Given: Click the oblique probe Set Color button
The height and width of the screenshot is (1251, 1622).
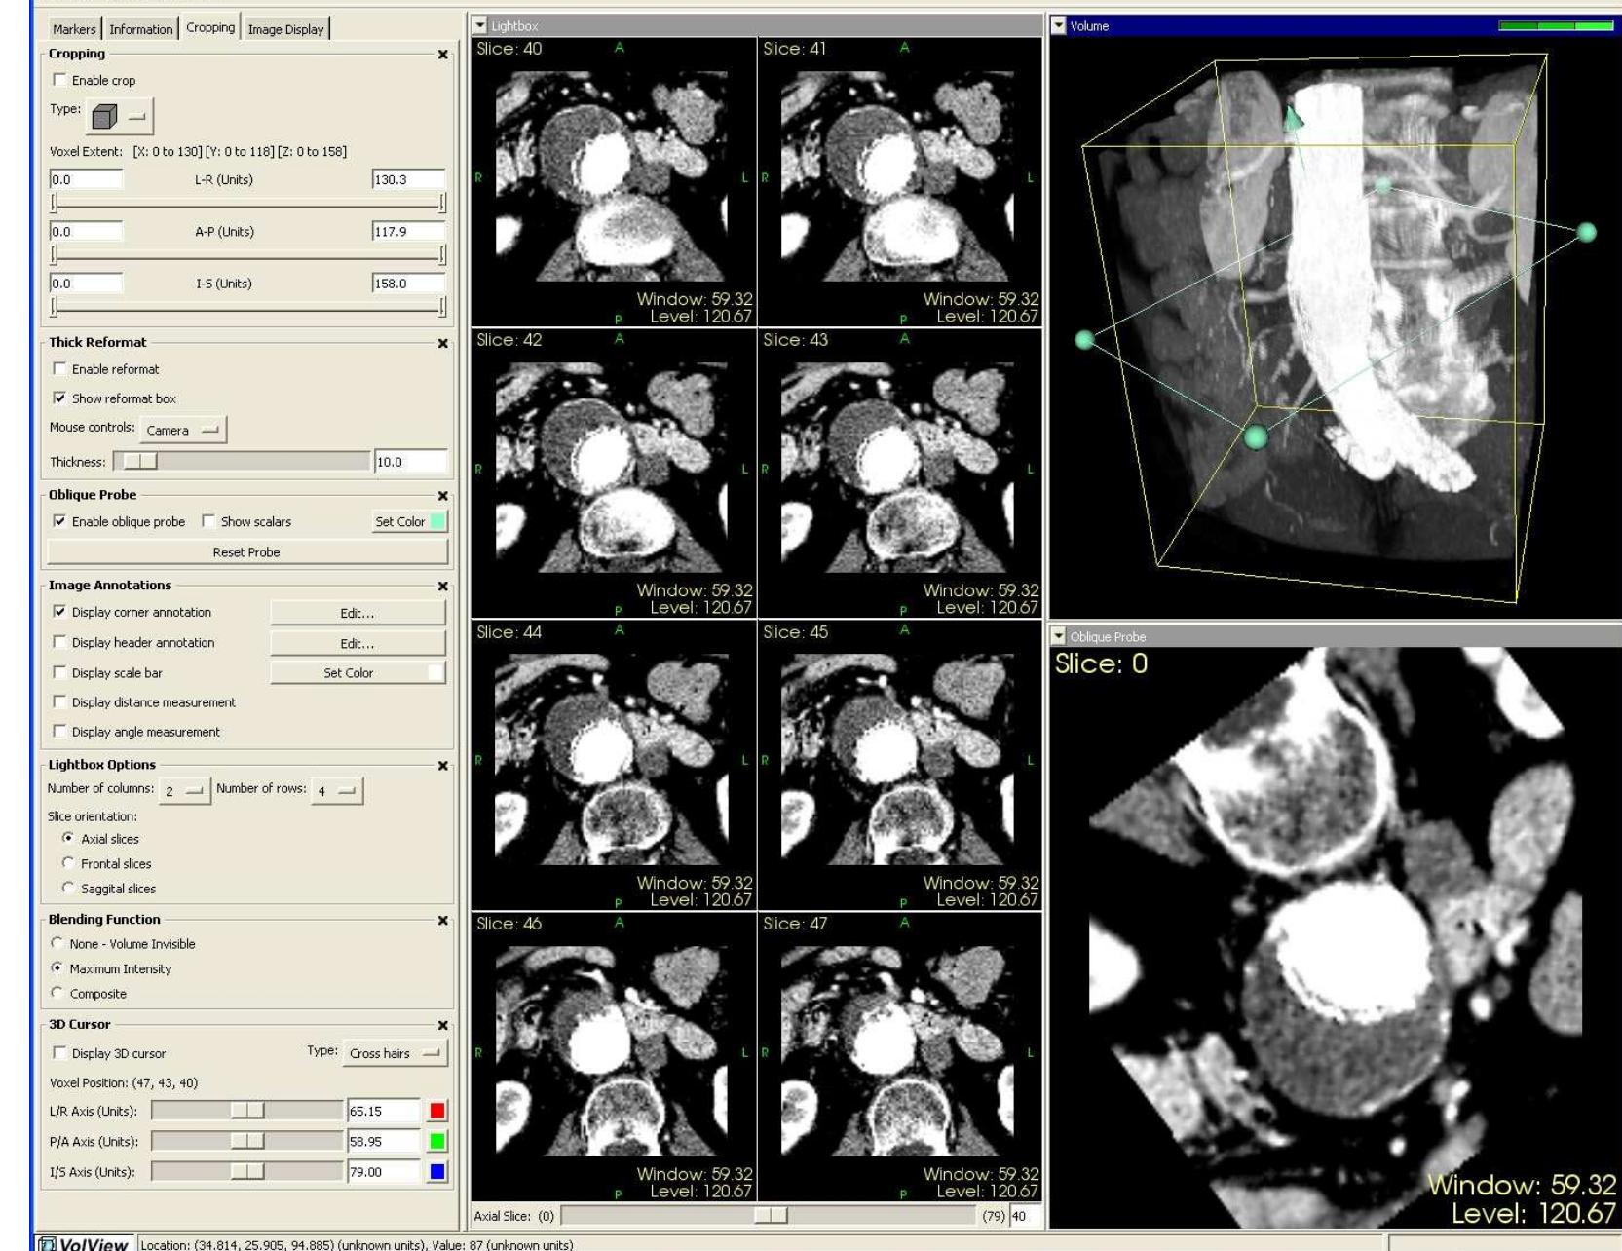Looking at the screenshot, I should click(x=409, y=521).
